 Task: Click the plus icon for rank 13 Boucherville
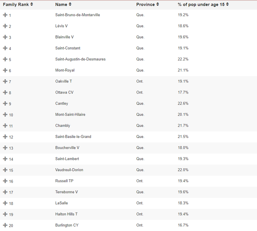click(x=5, y=148)
